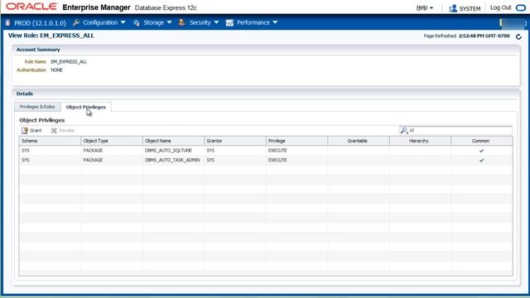
Task: Select the DBMS_AUTO_TASK_ADMIN object name cell
Action: [172, 160]
